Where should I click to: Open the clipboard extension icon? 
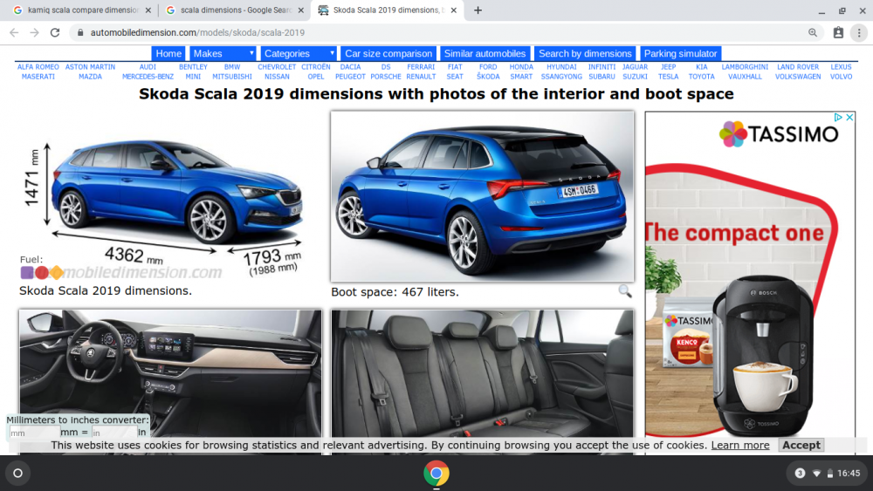pos(838,33)
